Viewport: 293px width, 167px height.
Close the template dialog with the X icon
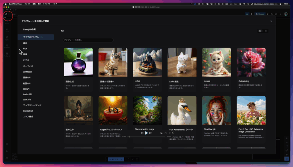(x=271, y=21)
